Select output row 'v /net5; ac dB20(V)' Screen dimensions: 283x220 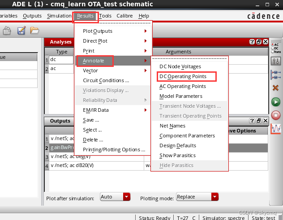(x=96, y=166)
